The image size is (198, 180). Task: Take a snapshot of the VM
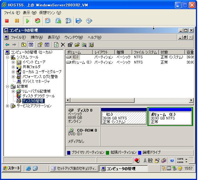(48, 21)
